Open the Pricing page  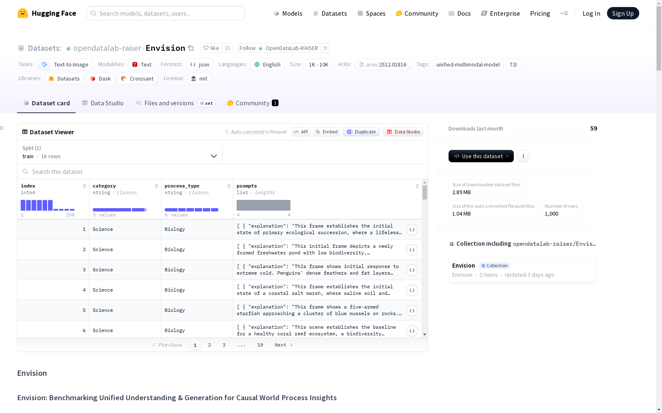[x=540, y=13]
